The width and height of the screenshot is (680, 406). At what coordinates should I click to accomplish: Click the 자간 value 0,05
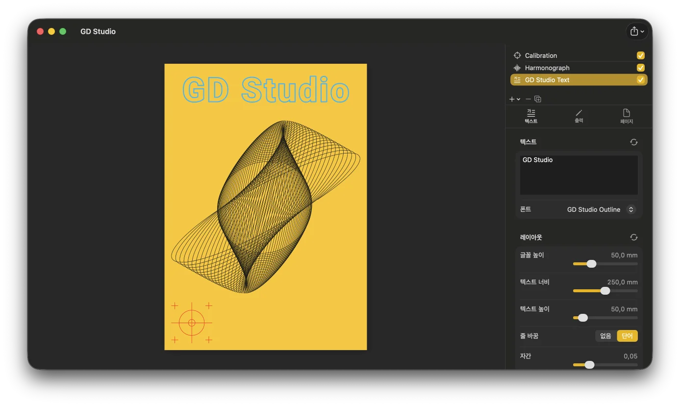pyautogui.click(x=630, y=356)
